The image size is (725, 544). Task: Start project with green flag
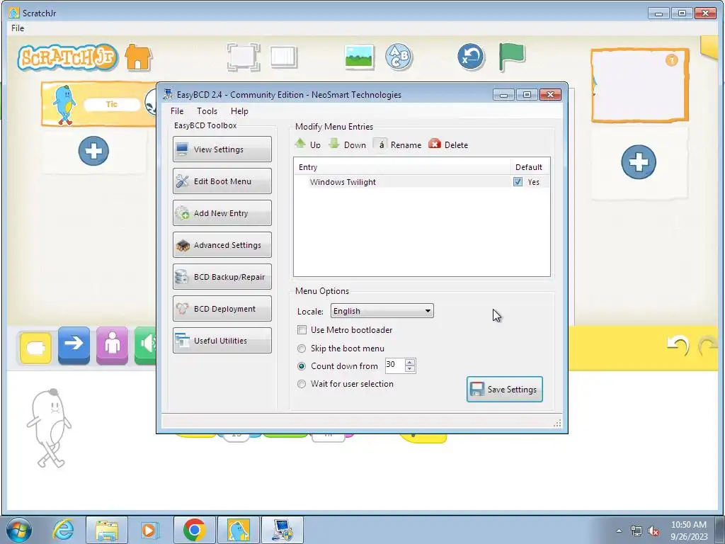pyautogui.click(x=511, y=57)
